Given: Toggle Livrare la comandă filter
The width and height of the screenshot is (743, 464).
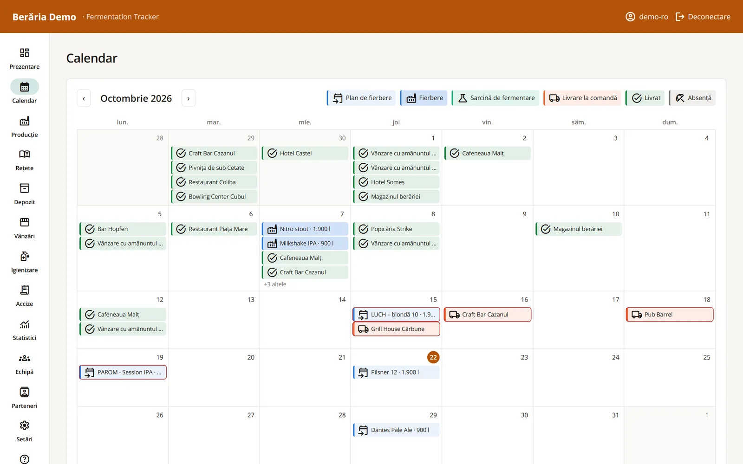Looking at the screenshot, I should coord(582,98).
